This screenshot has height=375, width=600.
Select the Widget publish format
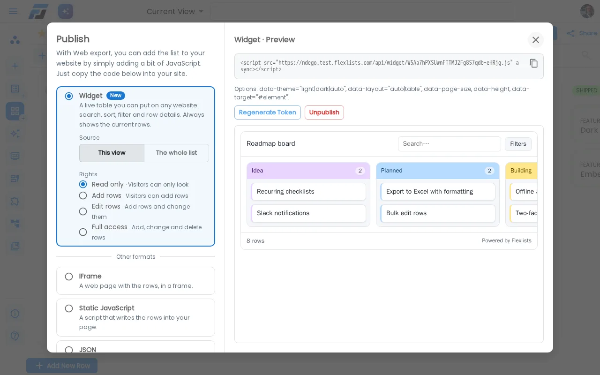point(69,96)
